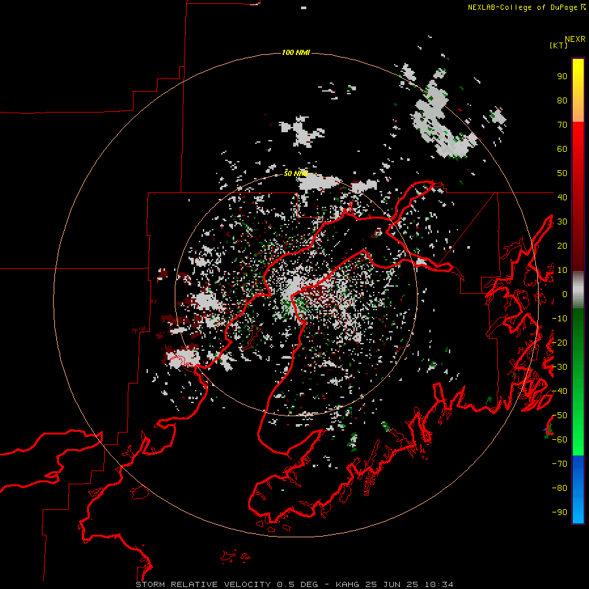Click the 90 value on velocity scale

(562, 77)
